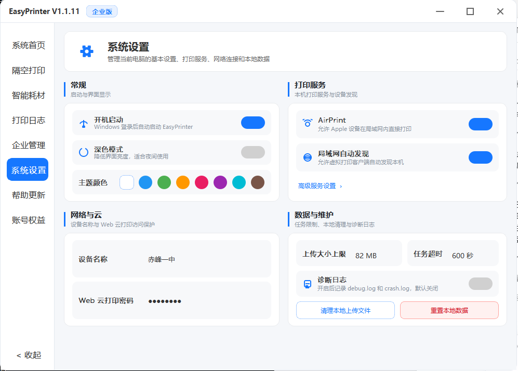This screenshot has height=371, width=518.
Task: Disable the 局域网自动发现 switch
Action: click(481, 157)
